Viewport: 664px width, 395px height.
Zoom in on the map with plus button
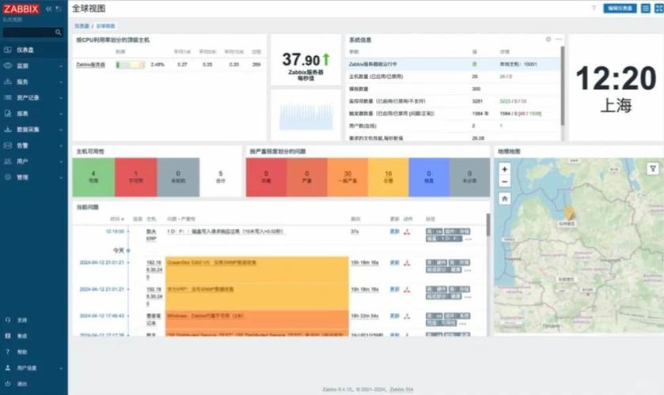pos(504,169)
